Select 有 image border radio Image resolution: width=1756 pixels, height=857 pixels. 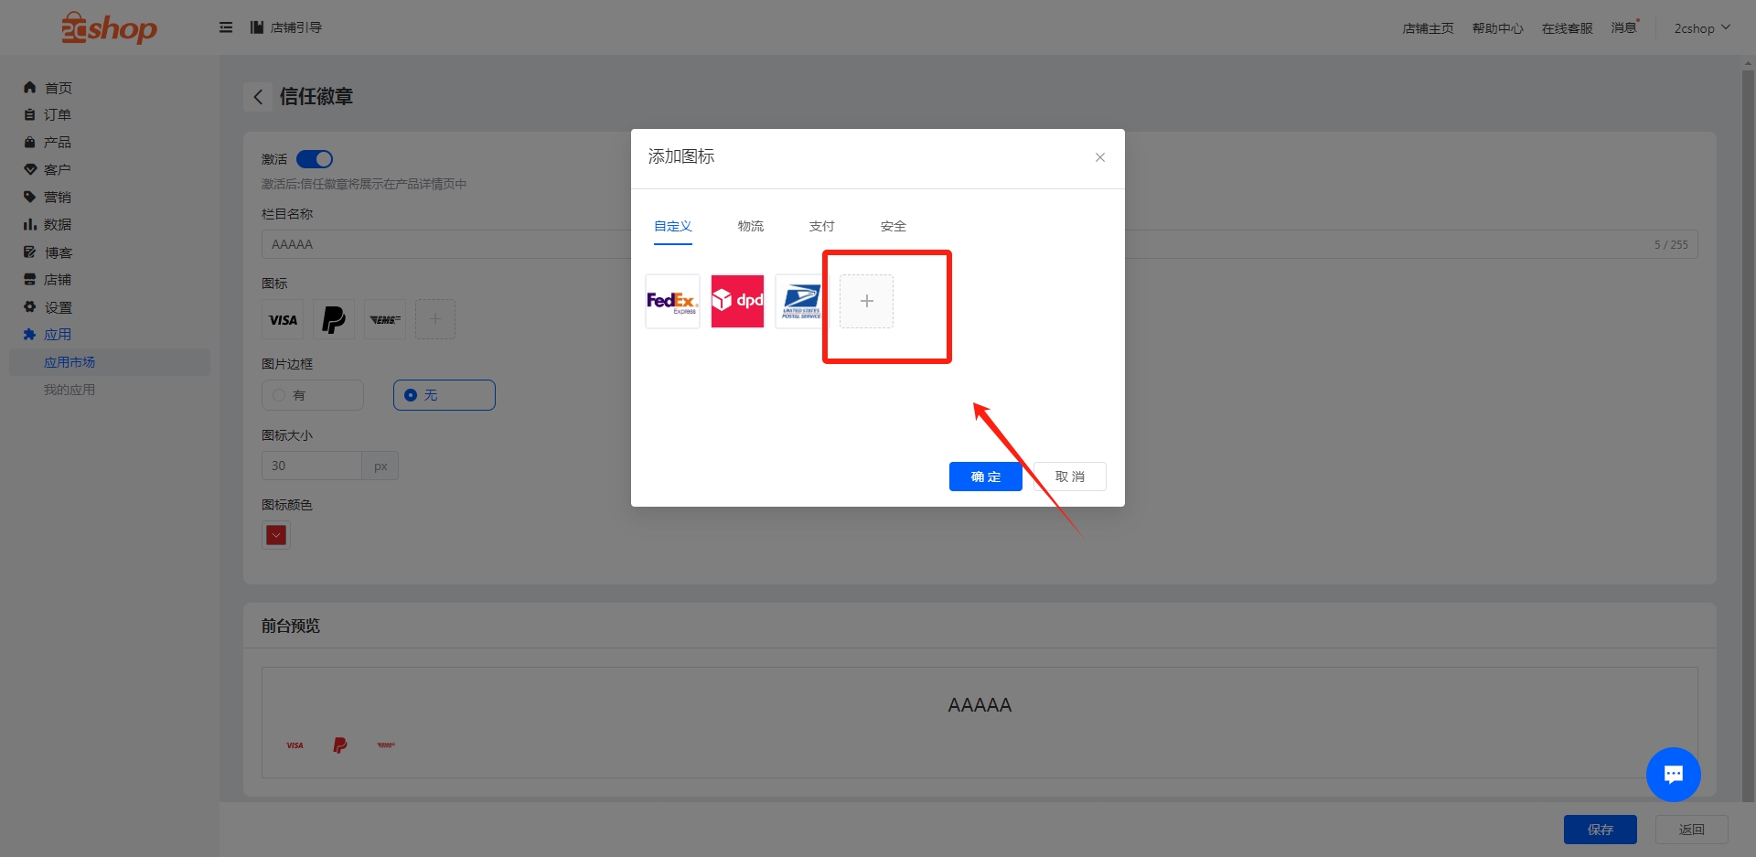[x=313, y=395]
